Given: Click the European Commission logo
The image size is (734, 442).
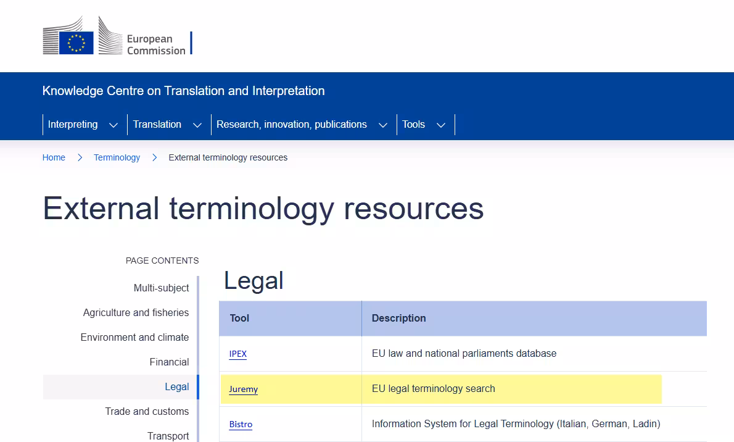Looking at the screenshot, I should pyautogui.click(x=117, y=35).
